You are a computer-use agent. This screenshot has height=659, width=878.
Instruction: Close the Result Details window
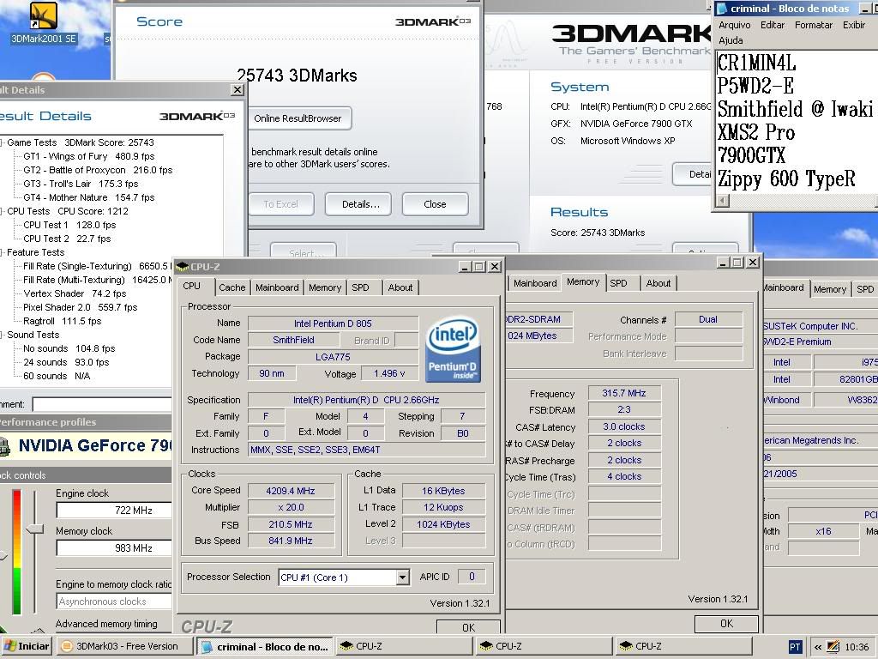point(238,89)
